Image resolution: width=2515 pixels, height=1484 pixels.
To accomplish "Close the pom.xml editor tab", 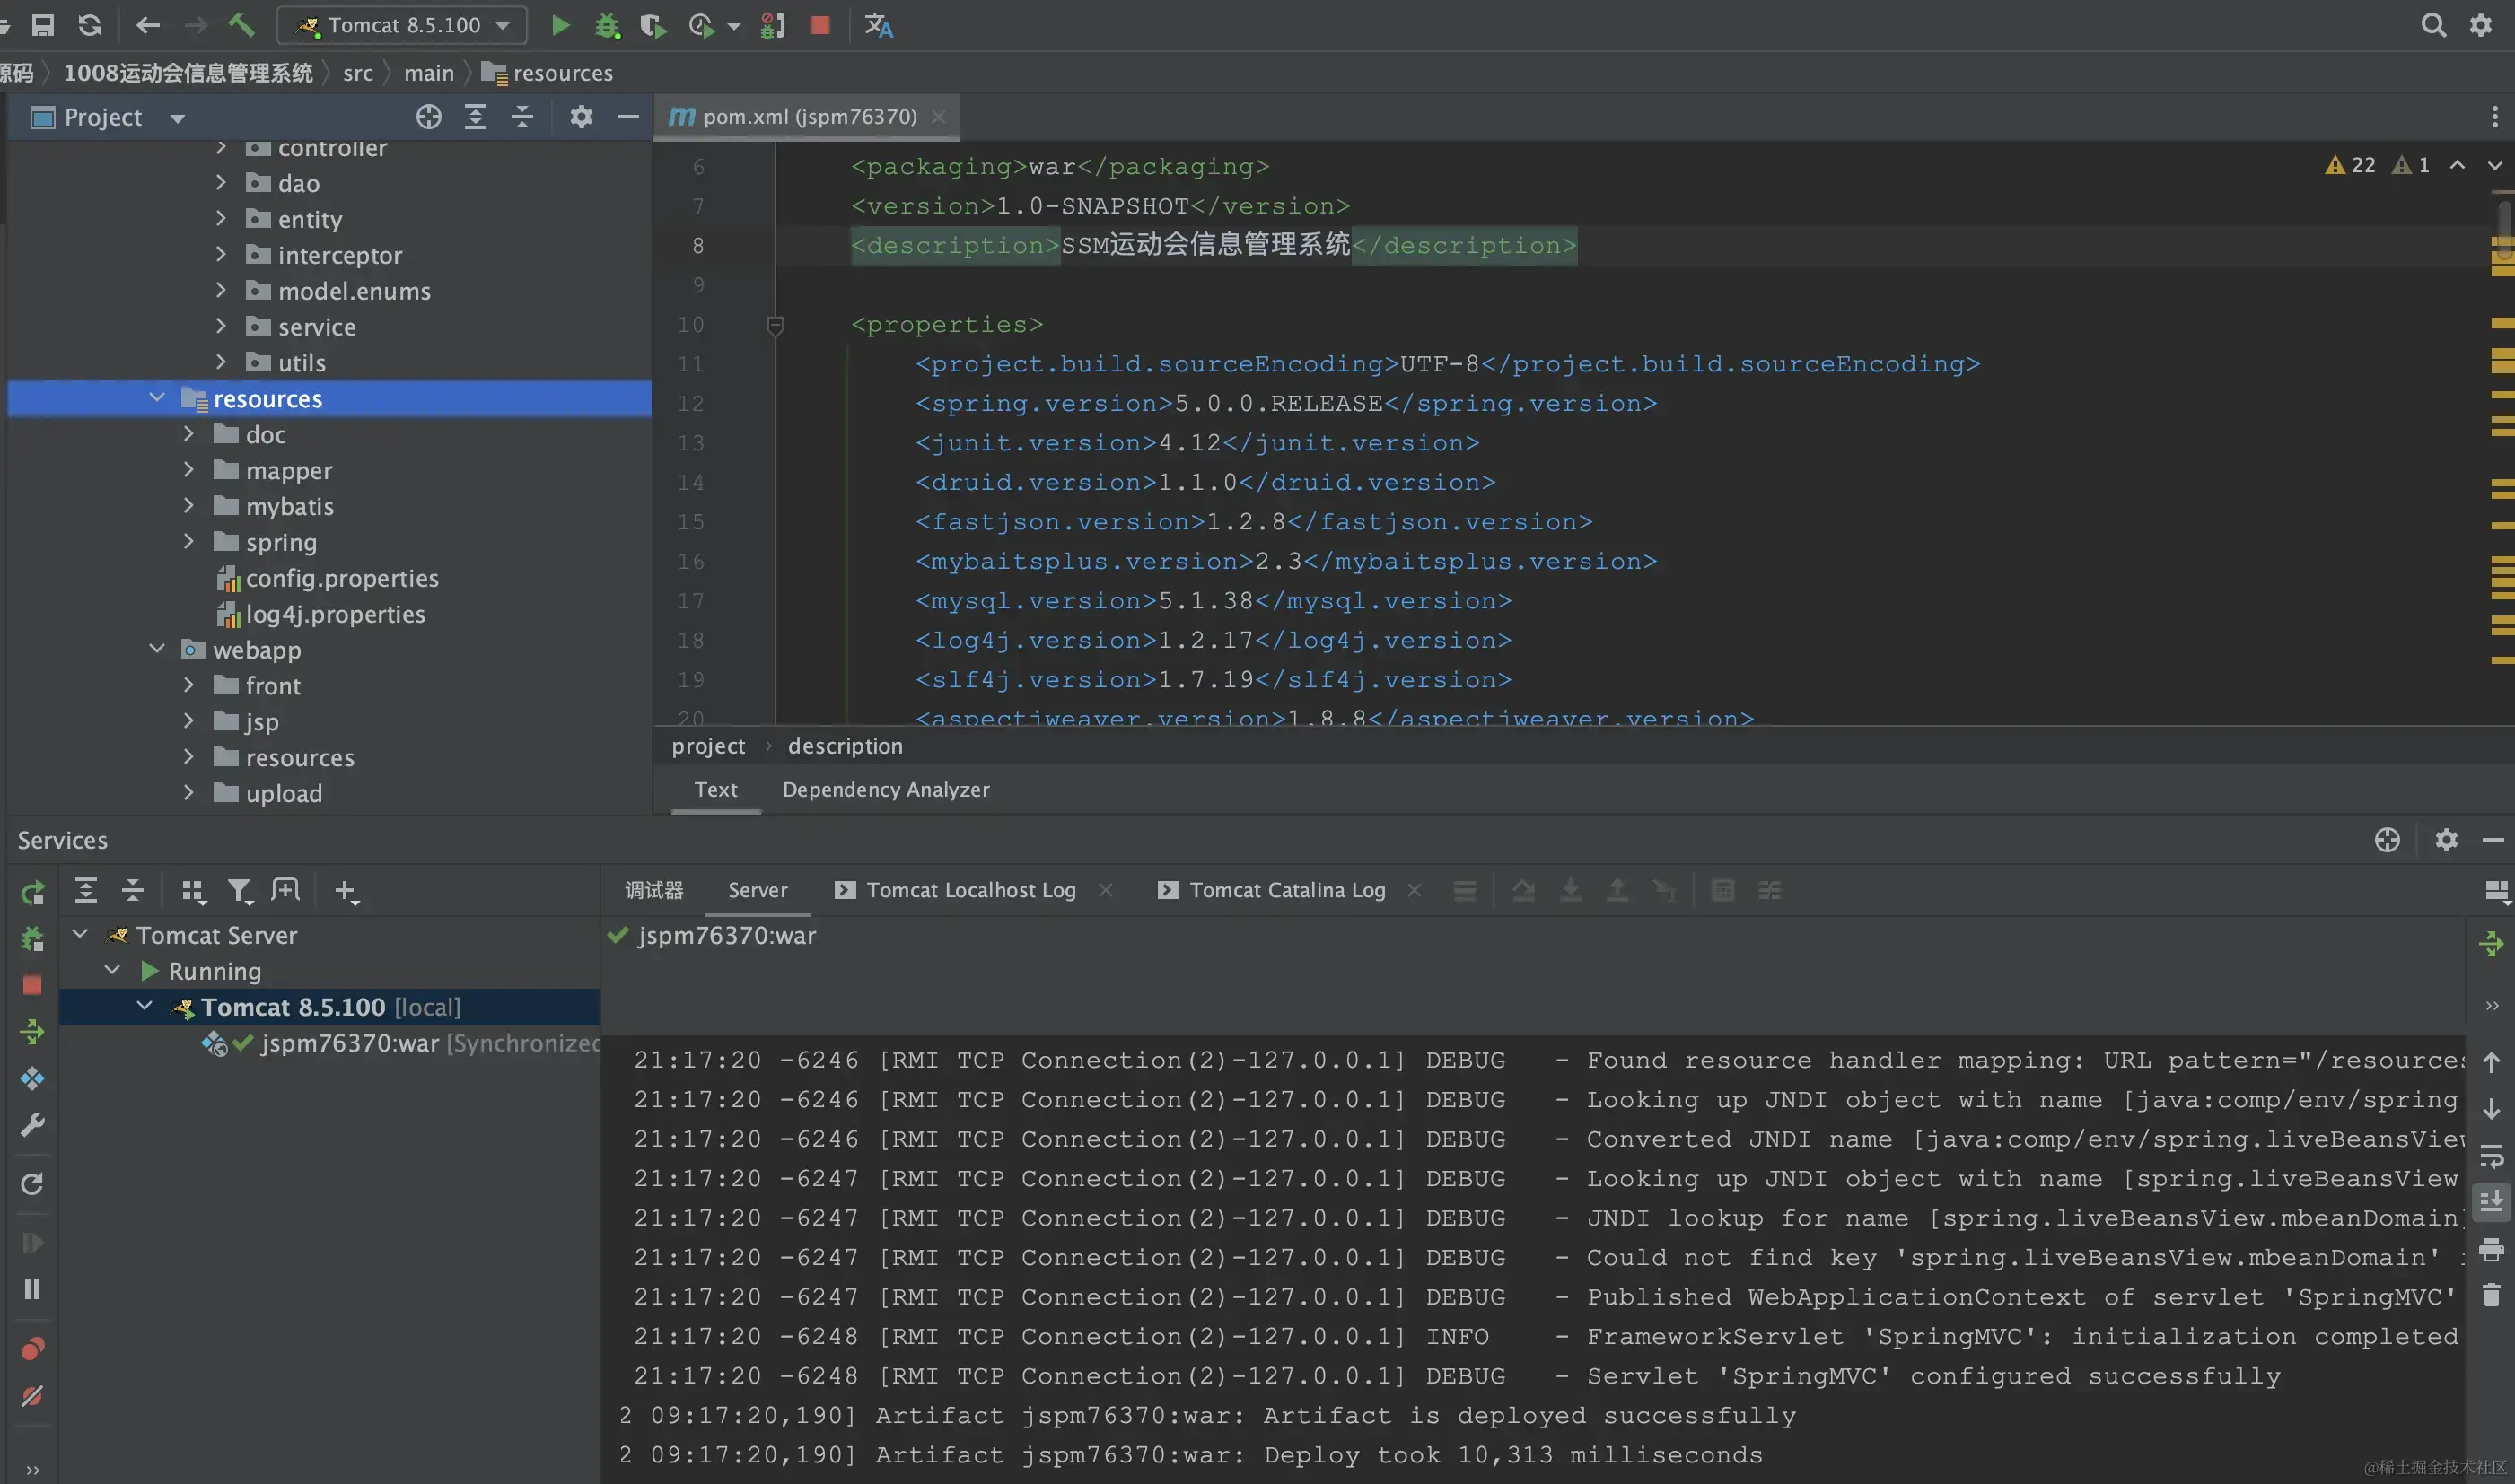I will [938, 117].
